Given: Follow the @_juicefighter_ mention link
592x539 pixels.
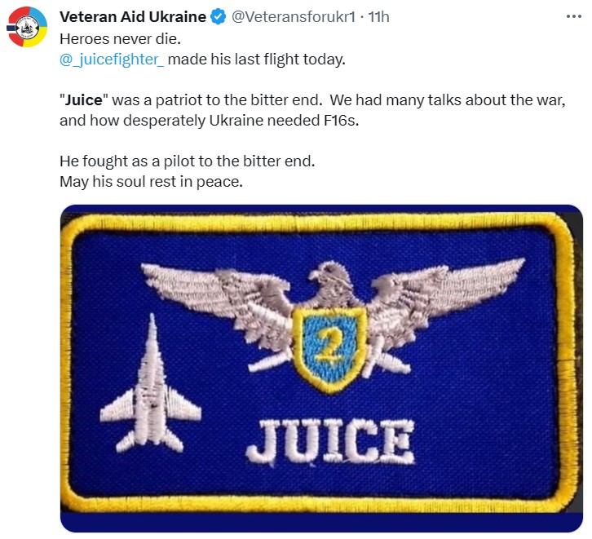Looking at the screenshot, I should point(112,59).
